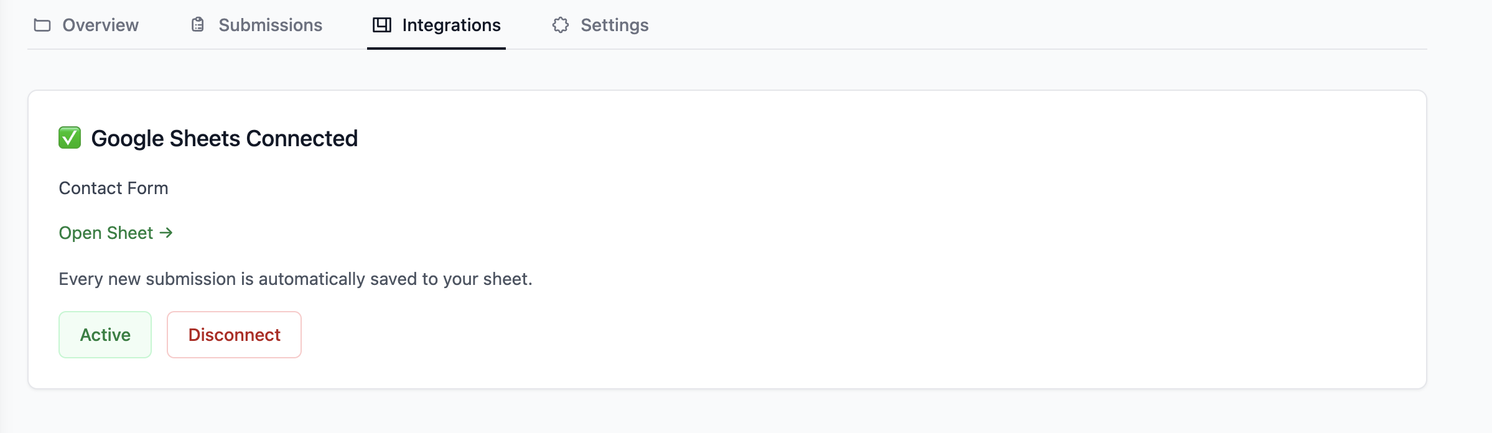Click the clipboard icon beside Submissions
The height and width of the screenshot is (433, 1492).
198,25
